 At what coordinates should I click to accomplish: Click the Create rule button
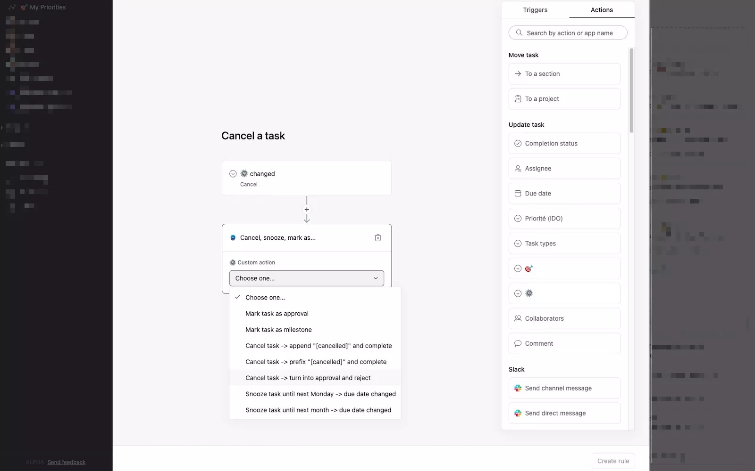click(x=613, y=461)
